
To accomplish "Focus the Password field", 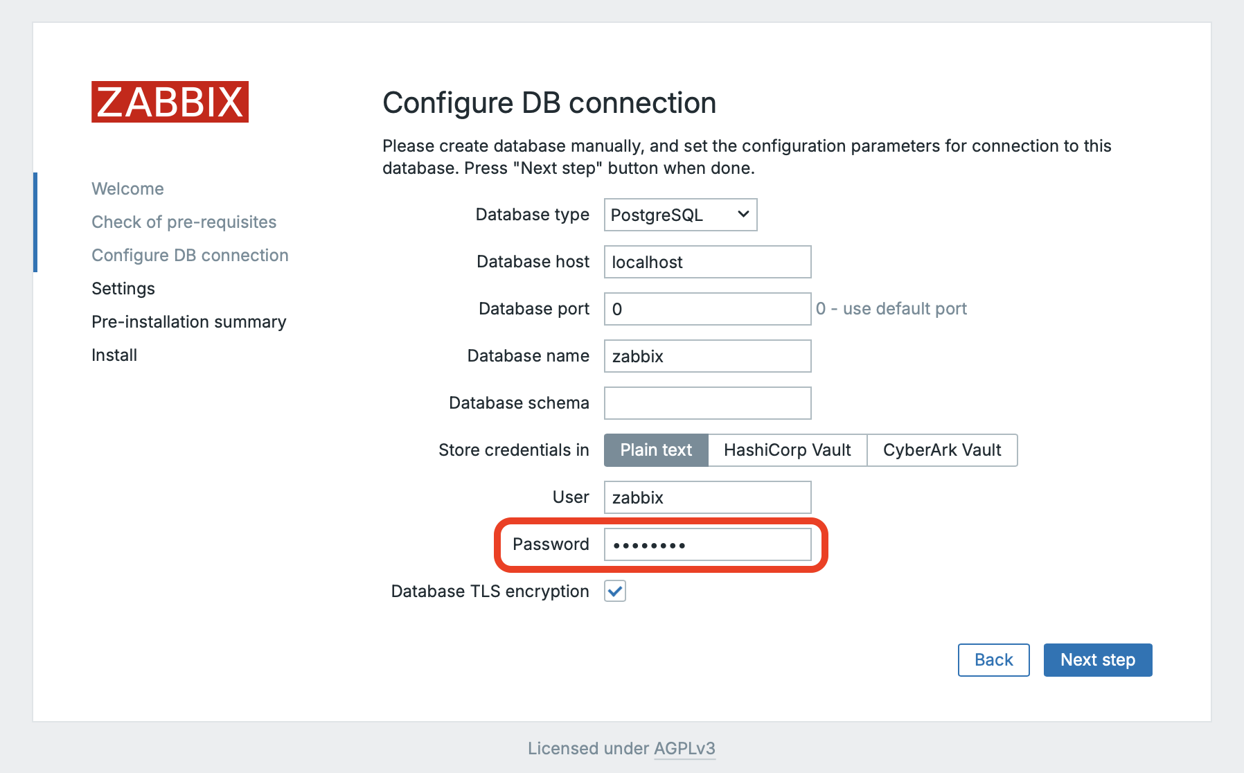I will pos(707,544).
